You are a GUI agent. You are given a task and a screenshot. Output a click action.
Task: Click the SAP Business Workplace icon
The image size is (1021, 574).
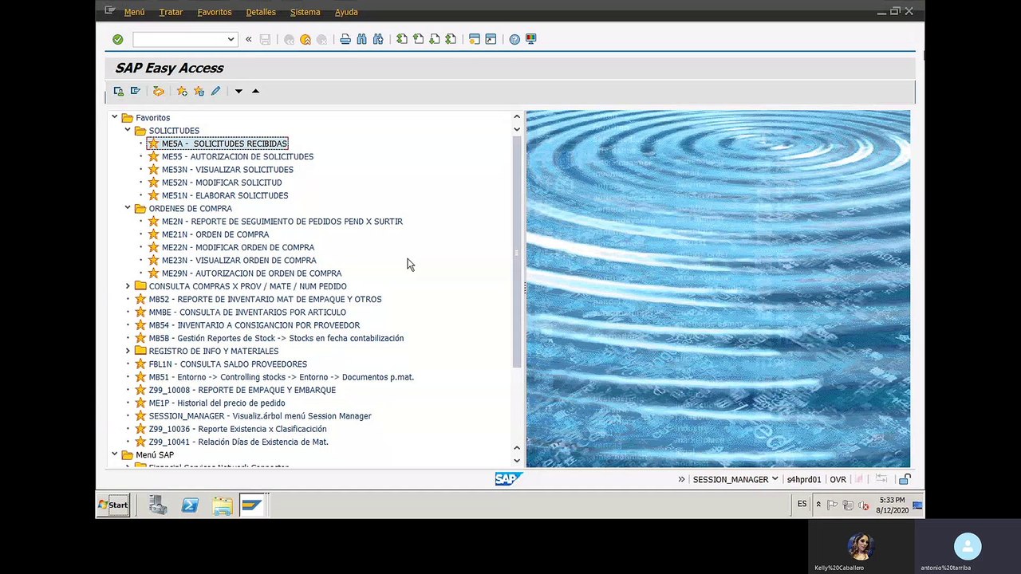[x=159, y=91]
